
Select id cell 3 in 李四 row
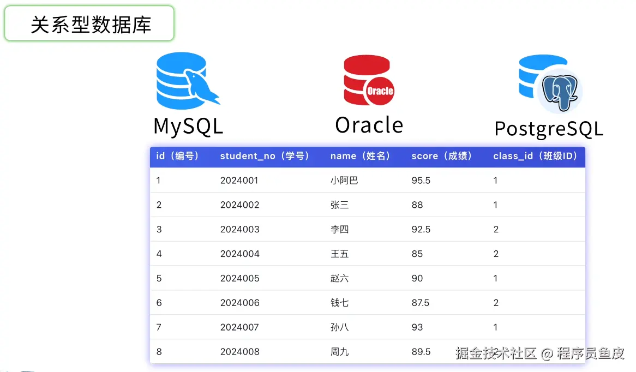click(x=159, y=229)
